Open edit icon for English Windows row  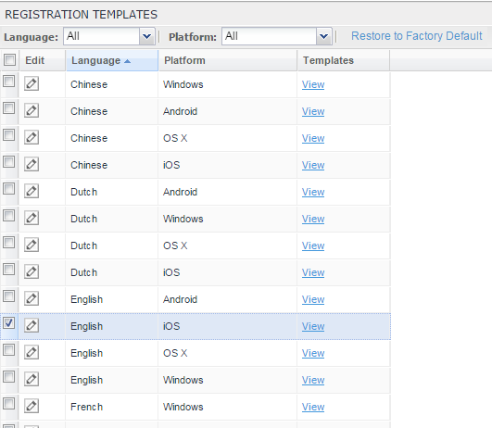pyautogui.click(x=32, y=379)
